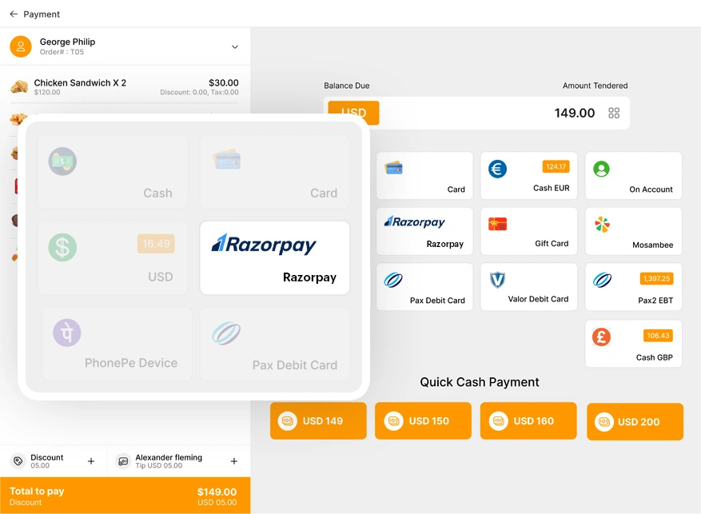Choose On Account payment tile
This screenshot has height=514, width=701.
634,176
